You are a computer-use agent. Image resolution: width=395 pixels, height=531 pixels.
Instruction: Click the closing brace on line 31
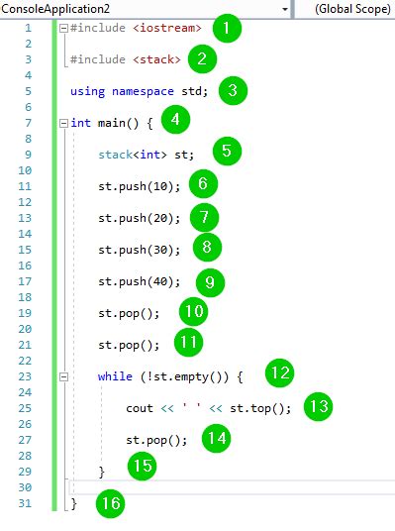pyautogui.click(x=74, y=504)
